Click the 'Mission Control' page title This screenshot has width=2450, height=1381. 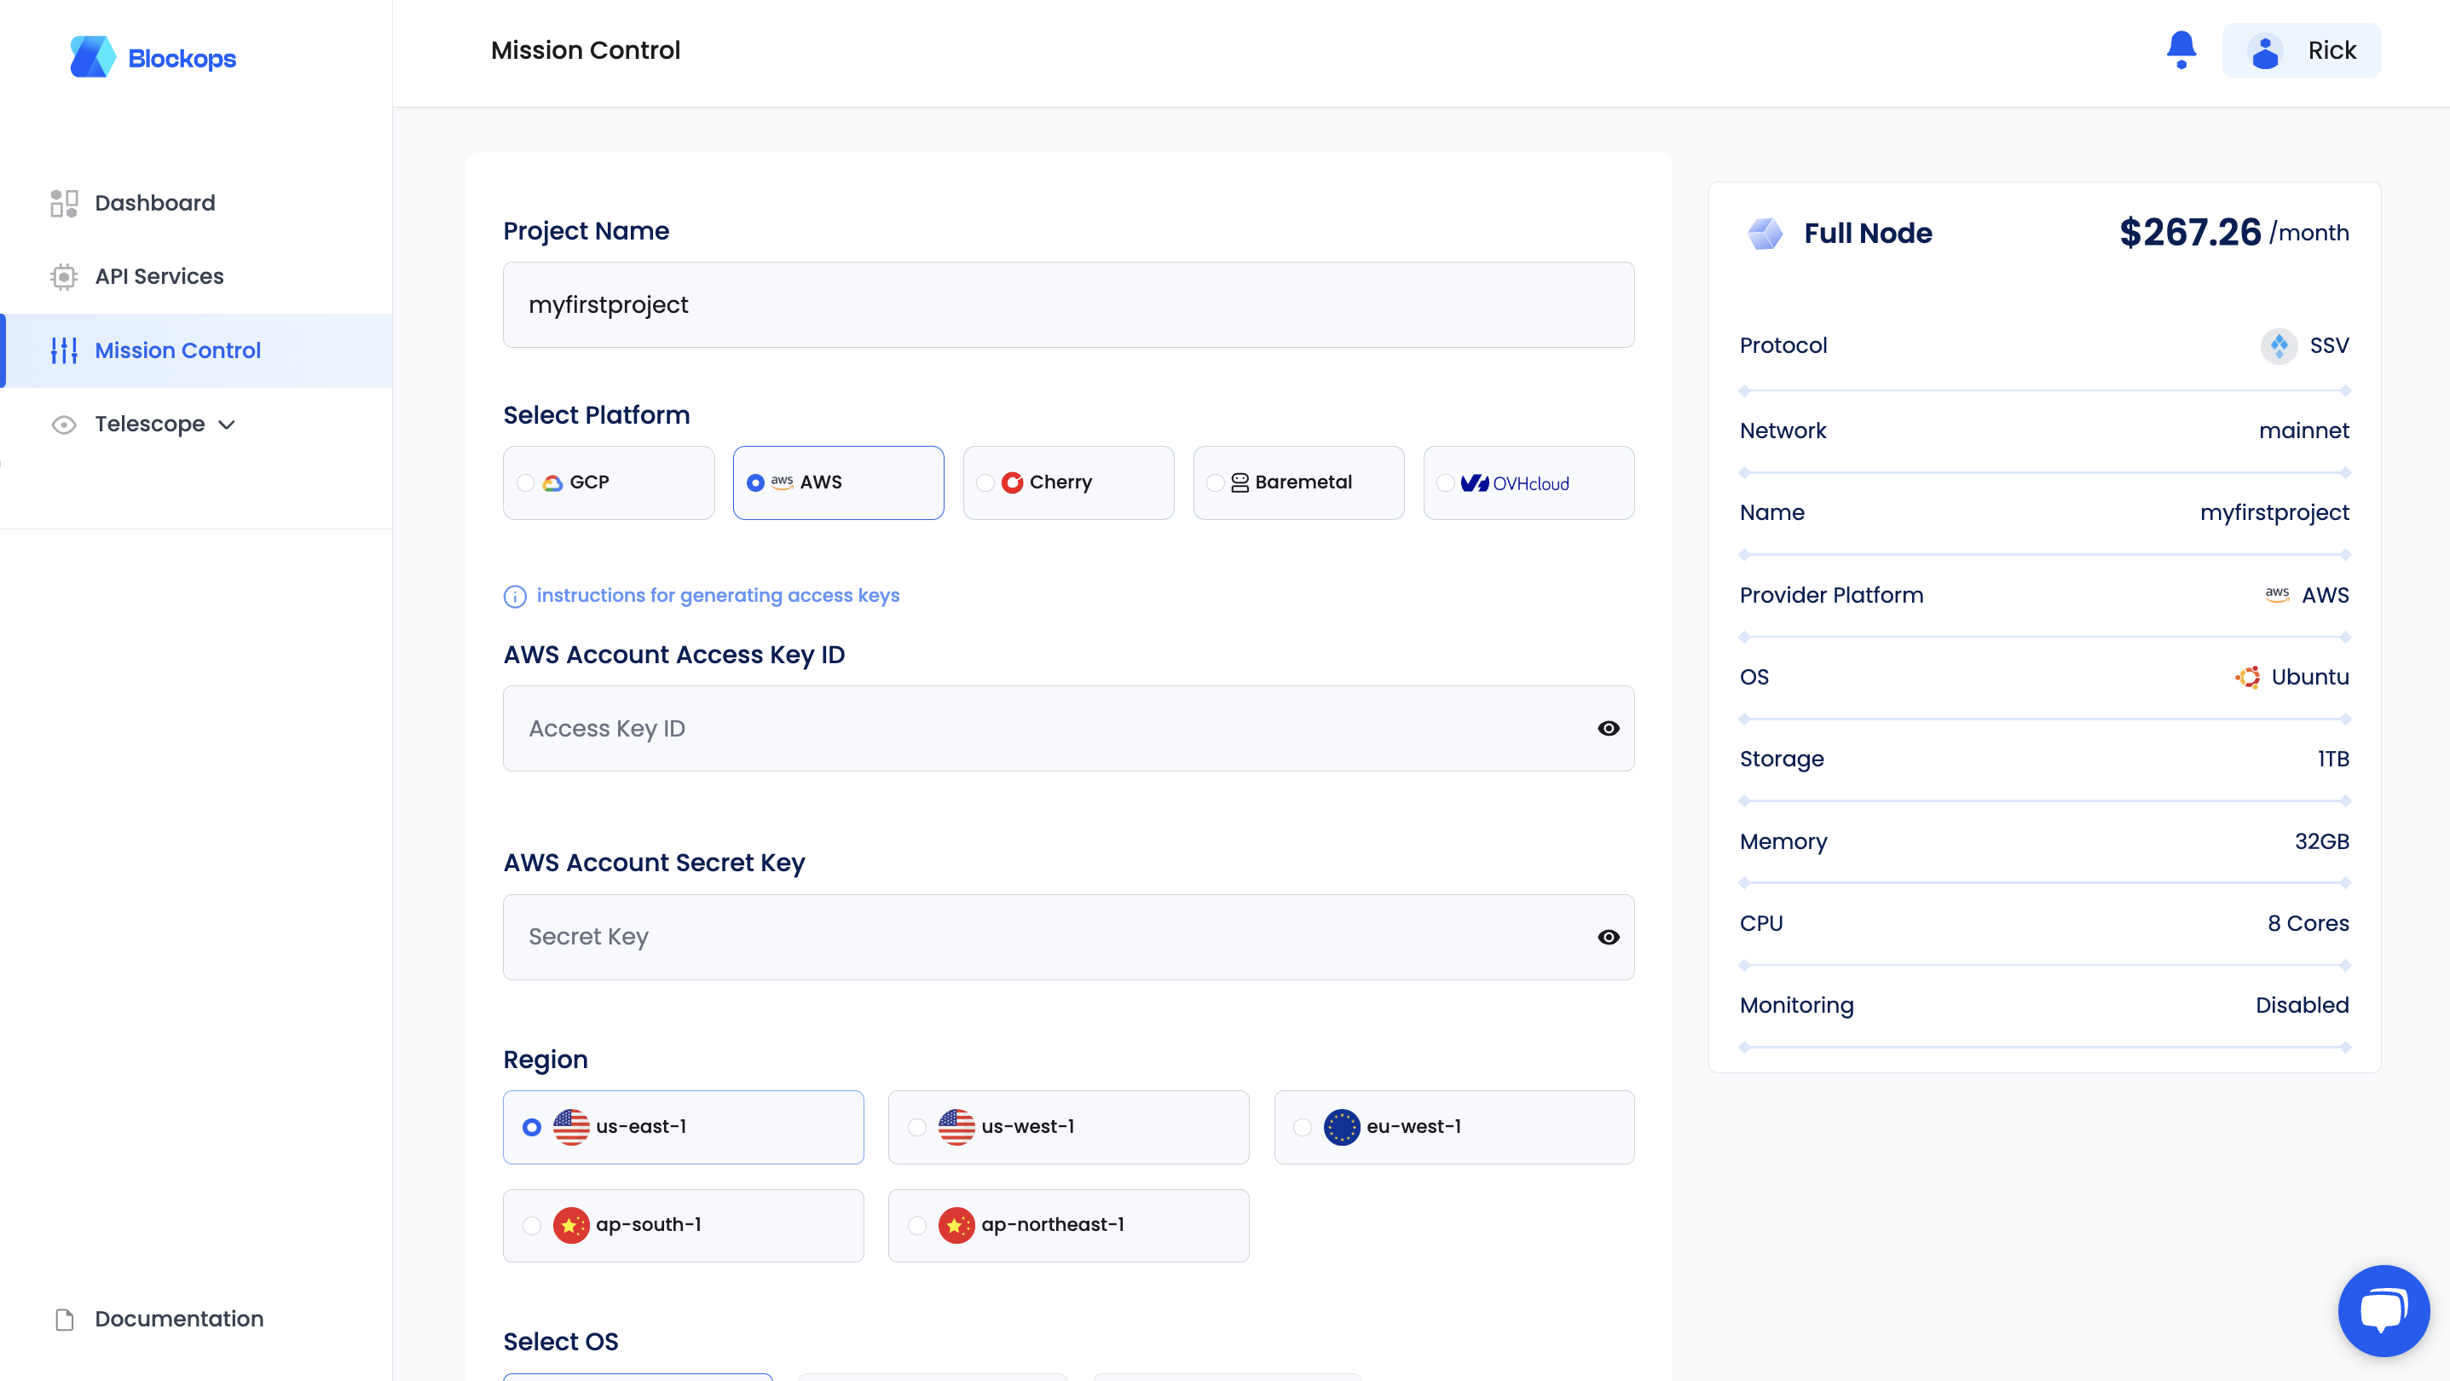click(x=585, y=50)
